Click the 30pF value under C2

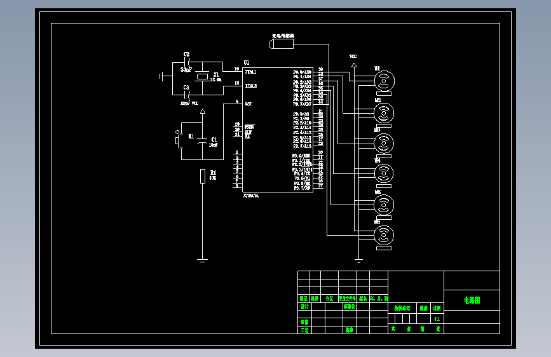pyautogui.click(x=186, y=70)
